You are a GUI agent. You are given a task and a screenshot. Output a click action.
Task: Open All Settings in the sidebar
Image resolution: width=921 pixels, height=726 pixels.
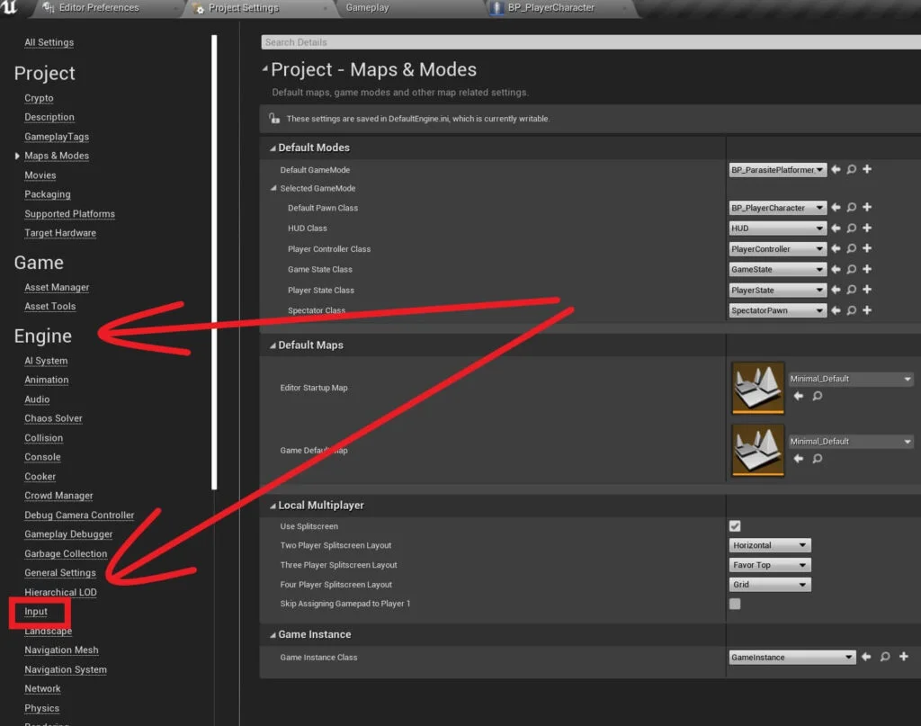49,42
